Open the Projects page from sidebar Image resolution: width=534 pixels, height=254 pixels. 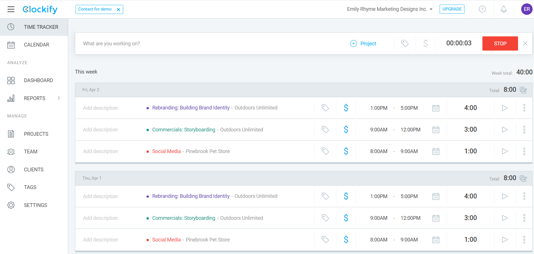[36, 134]
